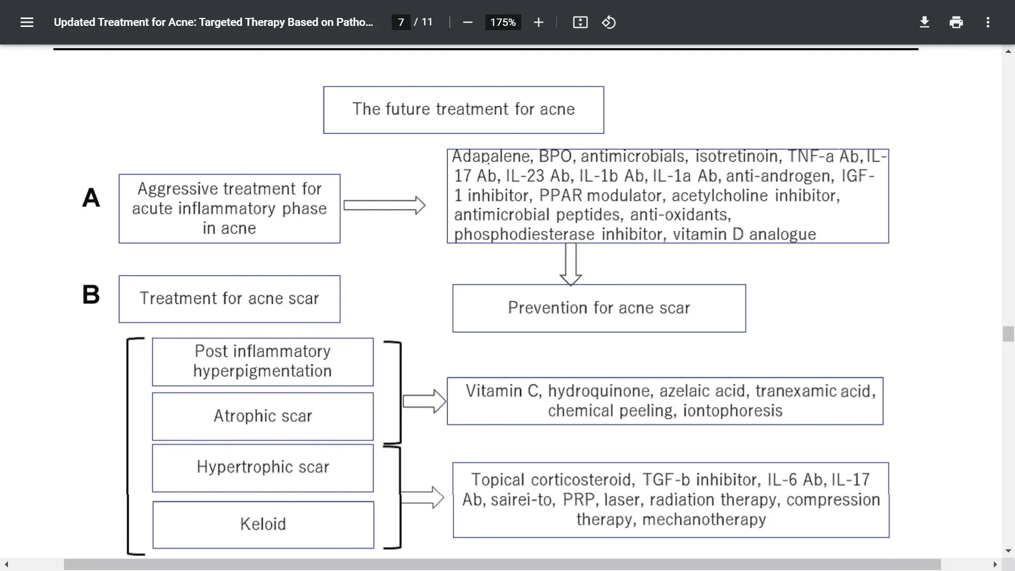The height and width of the screenshot is (571, 1015).
Task: Click the fit to page icon
Action: pos(580,22)
